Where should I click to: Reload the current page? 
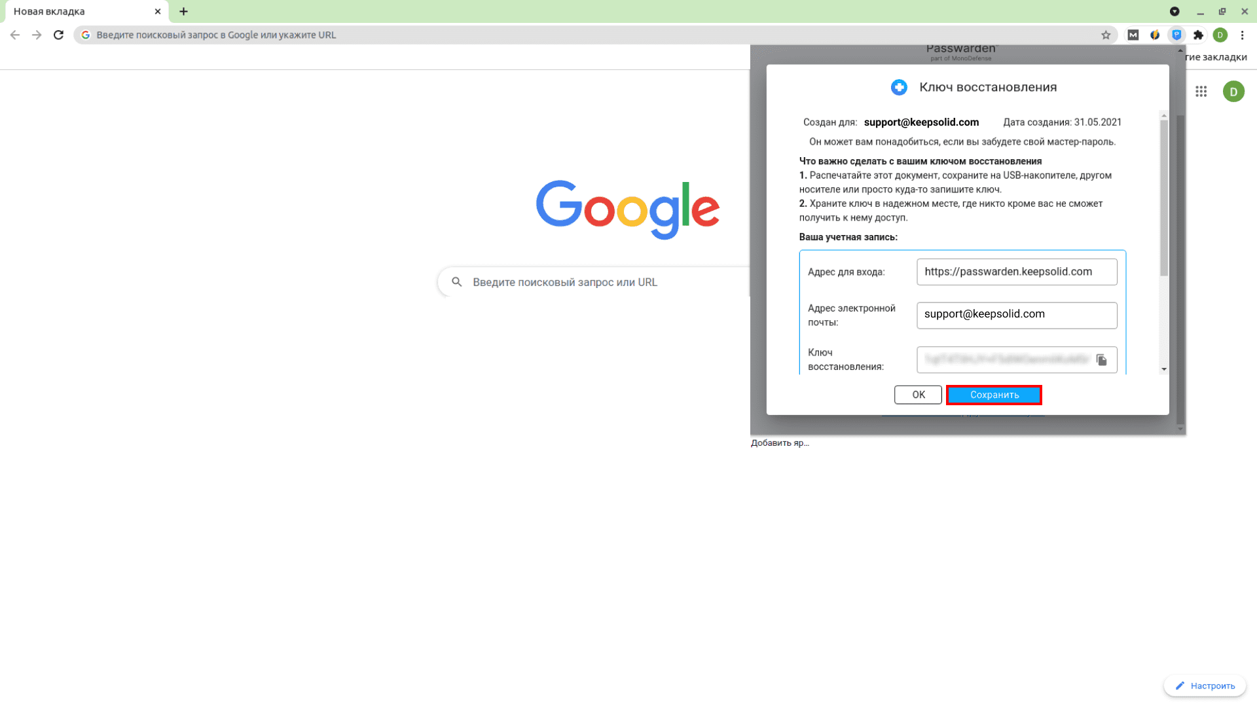point(58,35)
